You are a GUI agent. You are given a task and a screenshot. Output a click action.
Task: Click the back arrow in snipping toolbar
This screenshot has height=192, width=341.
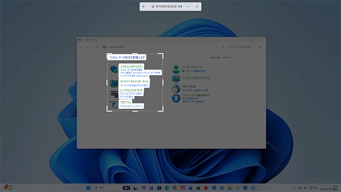coord(144,6)
